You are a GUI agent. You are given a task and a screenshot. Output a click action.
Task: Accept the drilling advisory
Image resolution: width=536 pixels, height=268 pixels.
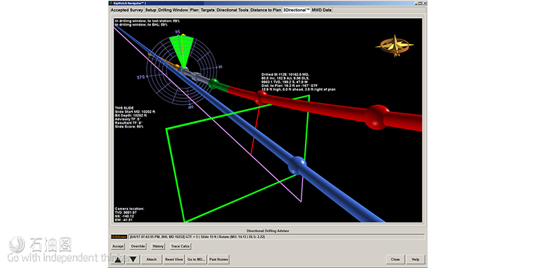click(118, 246)
